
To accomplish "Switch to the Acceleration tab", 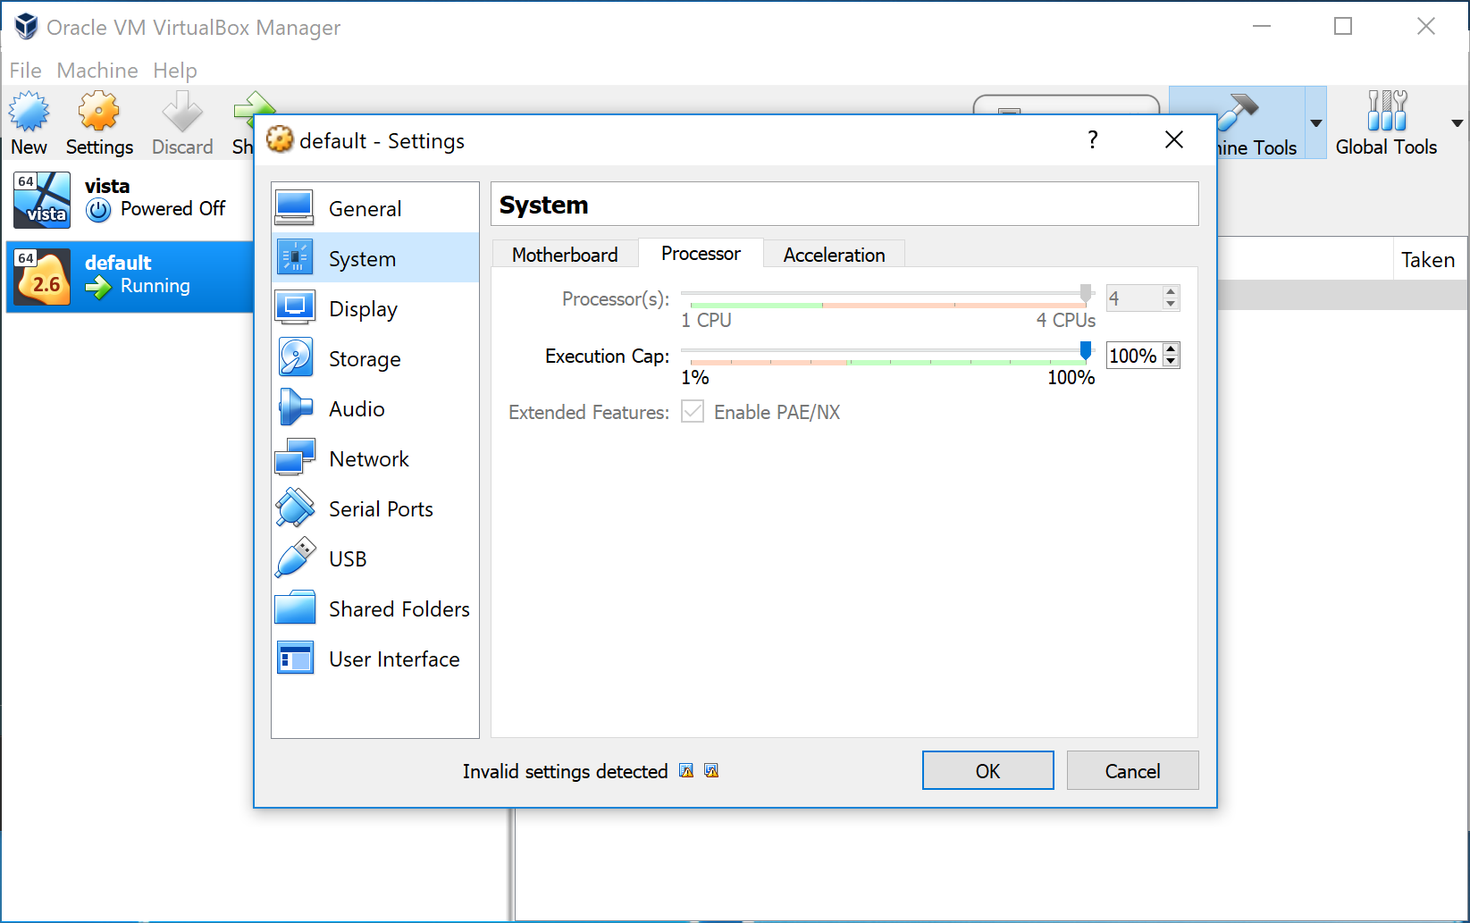I will coord(834,255).
